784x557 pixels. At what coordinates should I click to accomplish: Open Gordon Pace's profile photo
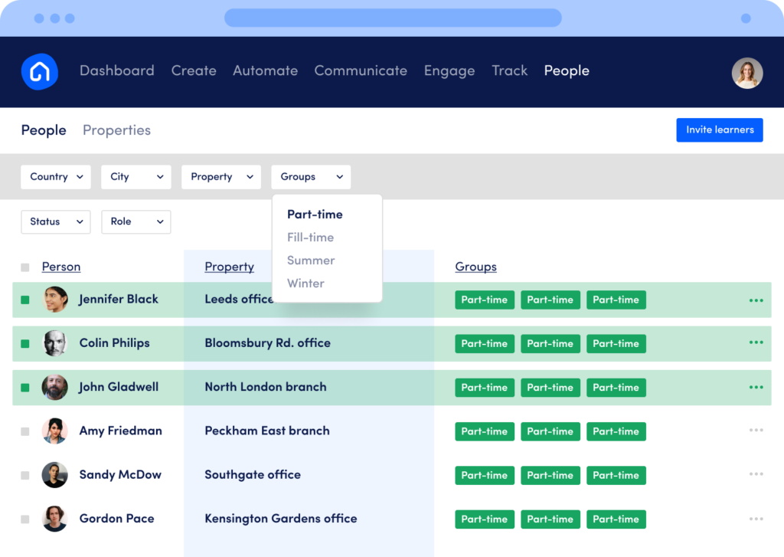point(55,519)
